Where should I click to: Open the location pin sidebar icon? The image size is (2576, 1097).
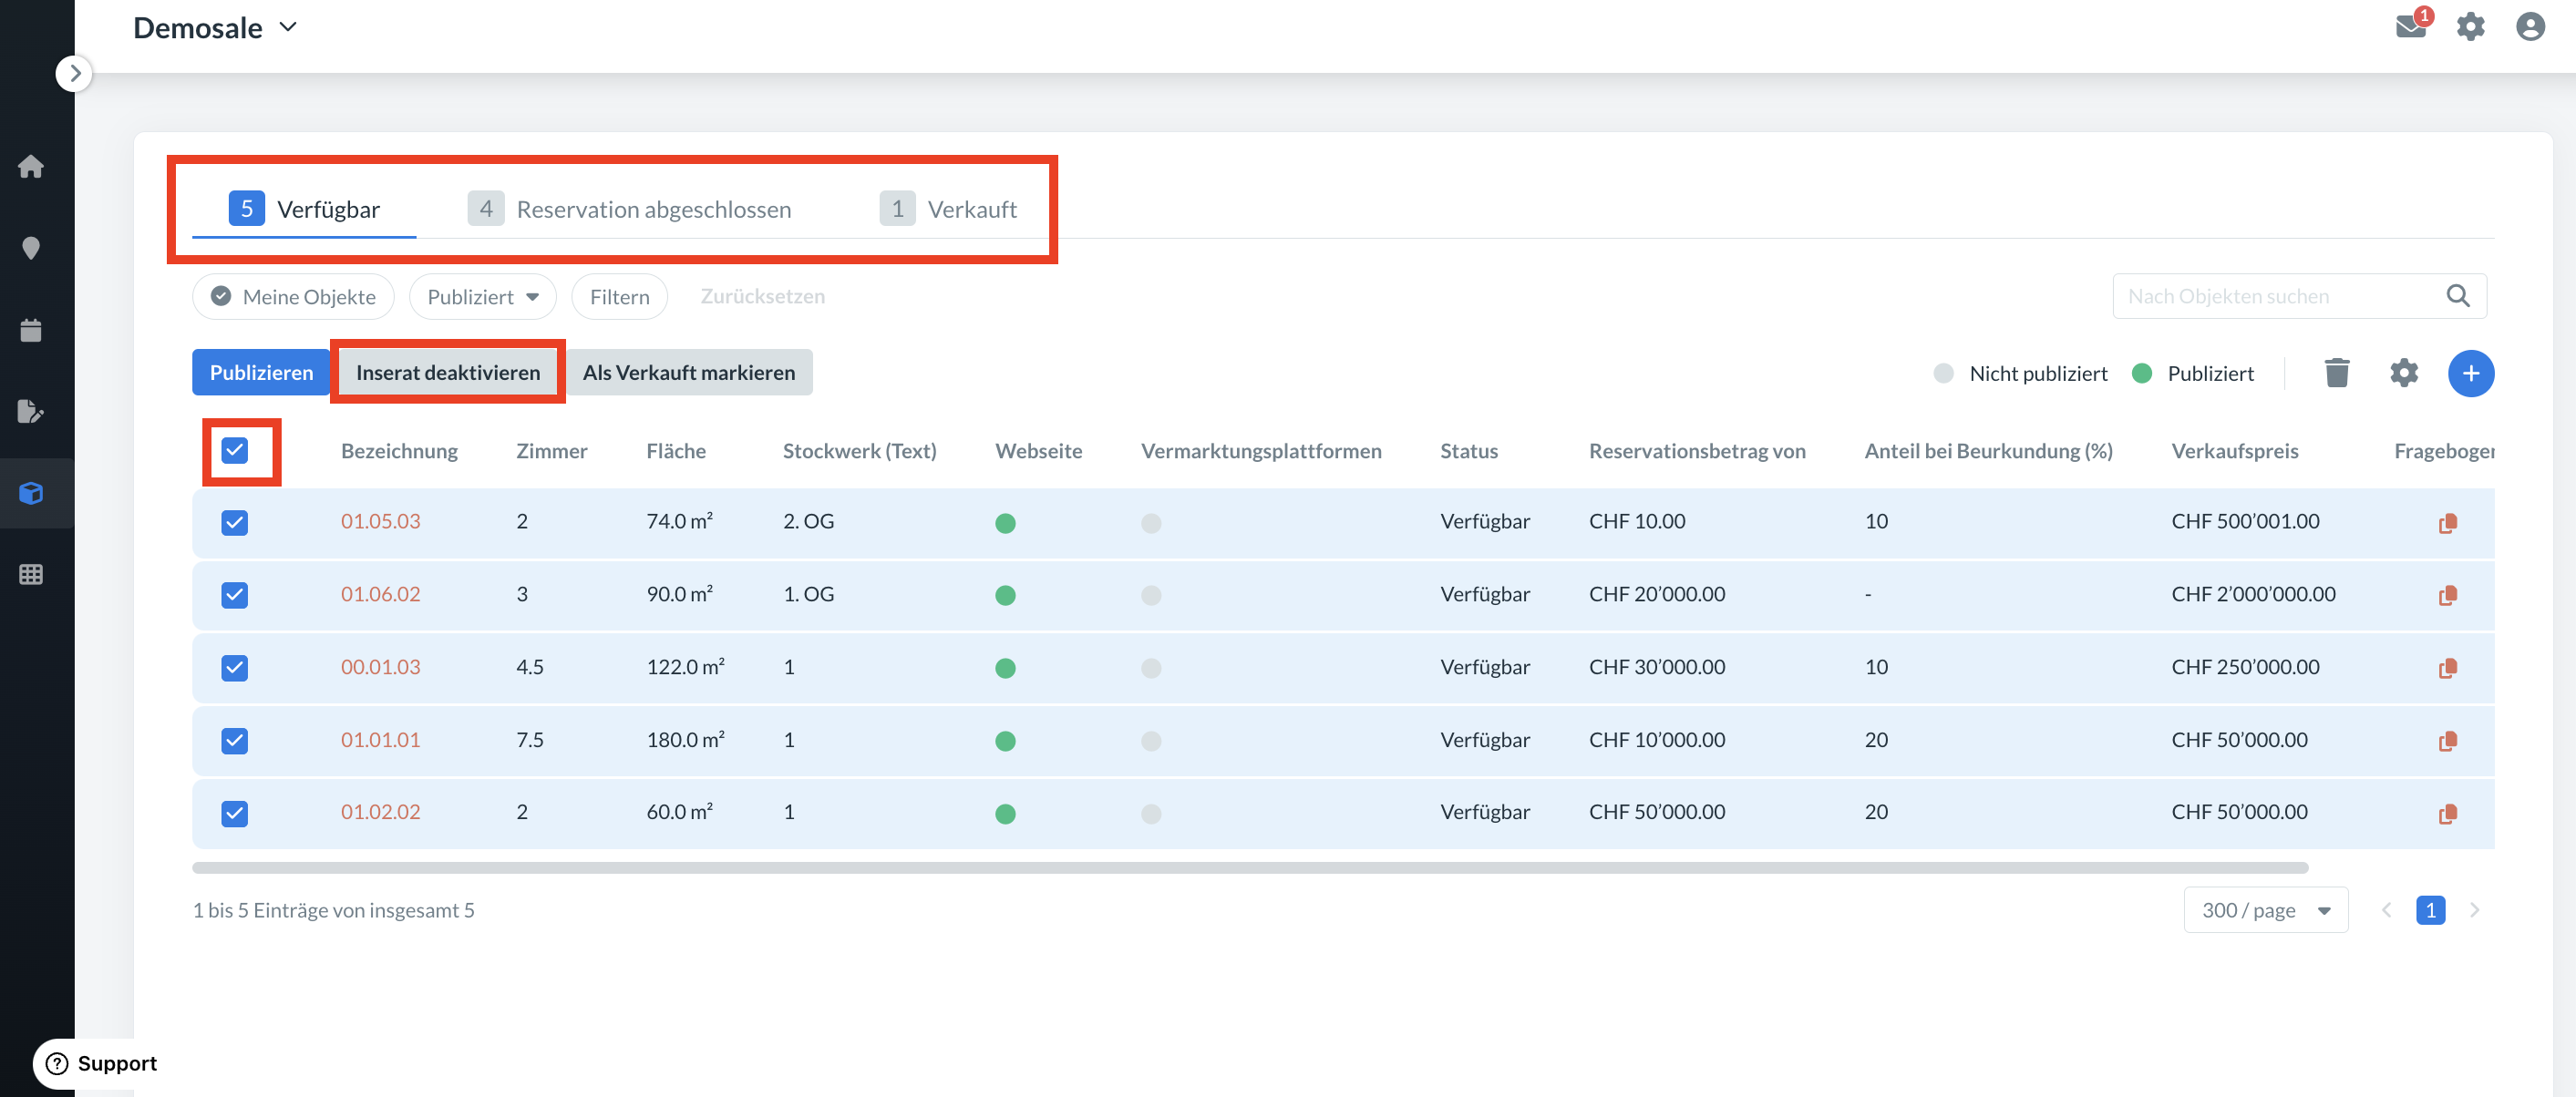point(31,248)
